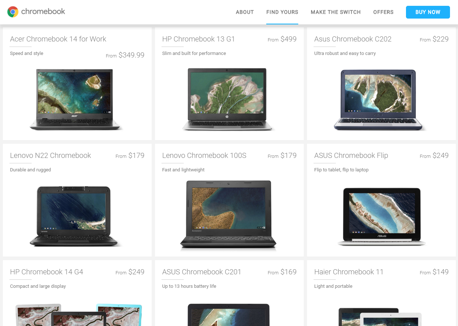458x326 pixels.
Task: Click the $149 price on Haier 11
Action: click(x=441, y=272)
